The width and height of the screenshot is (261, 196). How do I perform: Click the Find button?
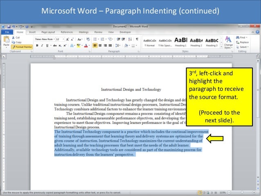click(241, 38)
